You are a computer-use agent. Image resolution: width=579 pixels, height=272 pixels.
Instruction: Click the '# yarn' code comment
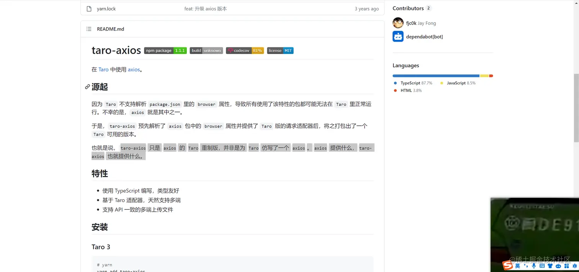point(105,265)
